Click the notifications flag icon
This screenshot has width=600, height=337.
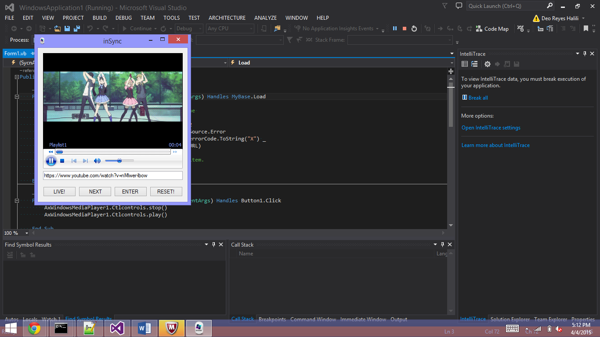[445, 6]
